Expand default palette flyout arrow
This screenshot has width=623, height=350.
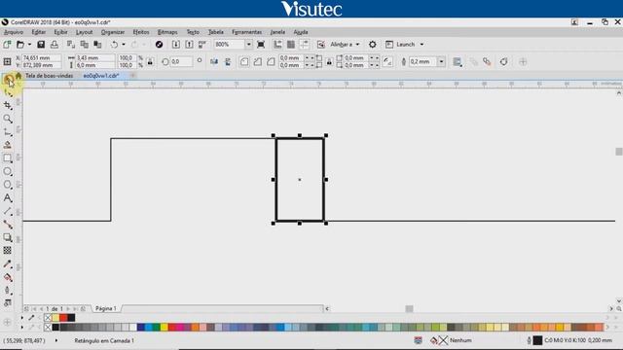[21, 328]
